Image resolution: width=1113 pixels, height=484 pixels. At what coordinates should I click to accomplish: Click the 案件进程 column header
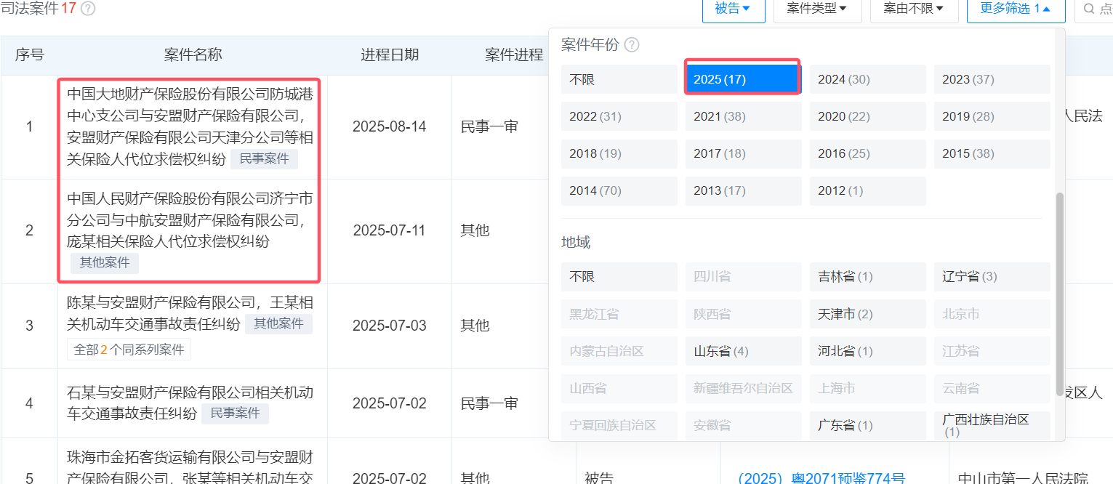pos(514,55)
